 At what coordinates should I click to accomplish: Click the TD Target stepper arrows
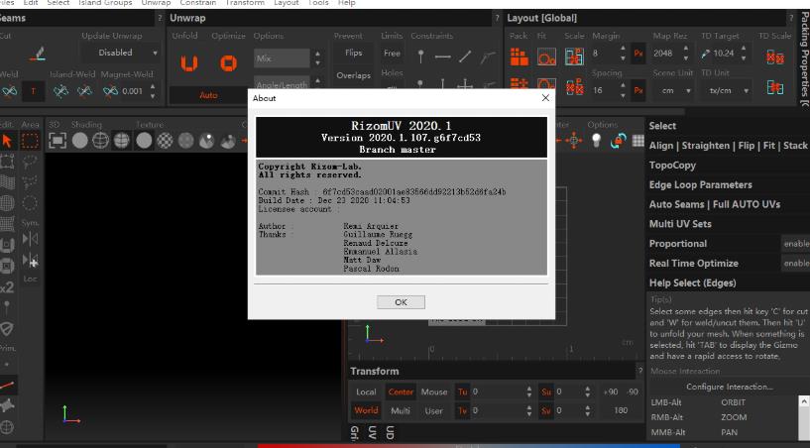pyautogui.click(x=744, y=54)
